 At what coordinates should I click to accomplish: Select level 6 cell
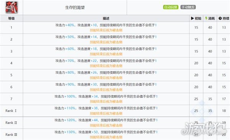[11, 87]
